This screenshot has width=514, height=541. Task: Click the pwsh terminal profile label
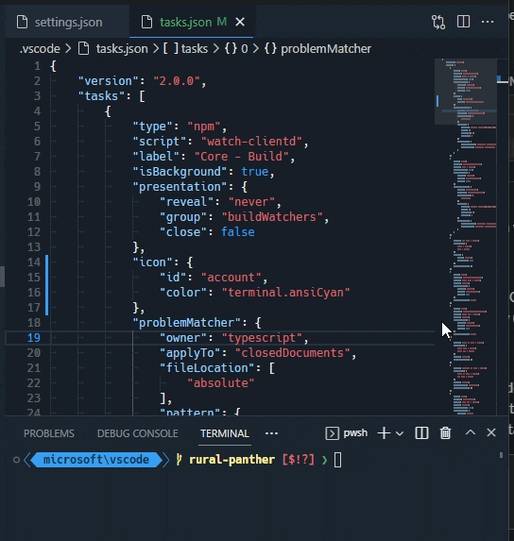pyautogui.click(x=355, y=432)
